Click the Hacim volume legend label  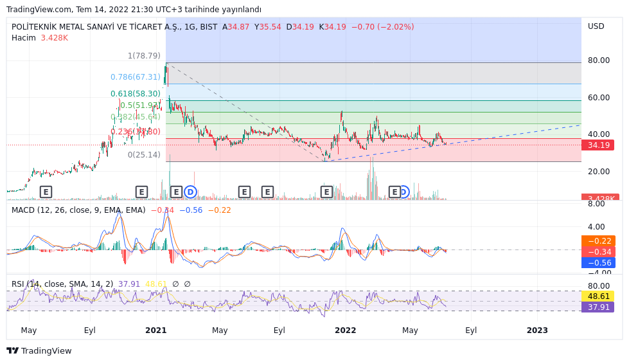tap(24, 38)
